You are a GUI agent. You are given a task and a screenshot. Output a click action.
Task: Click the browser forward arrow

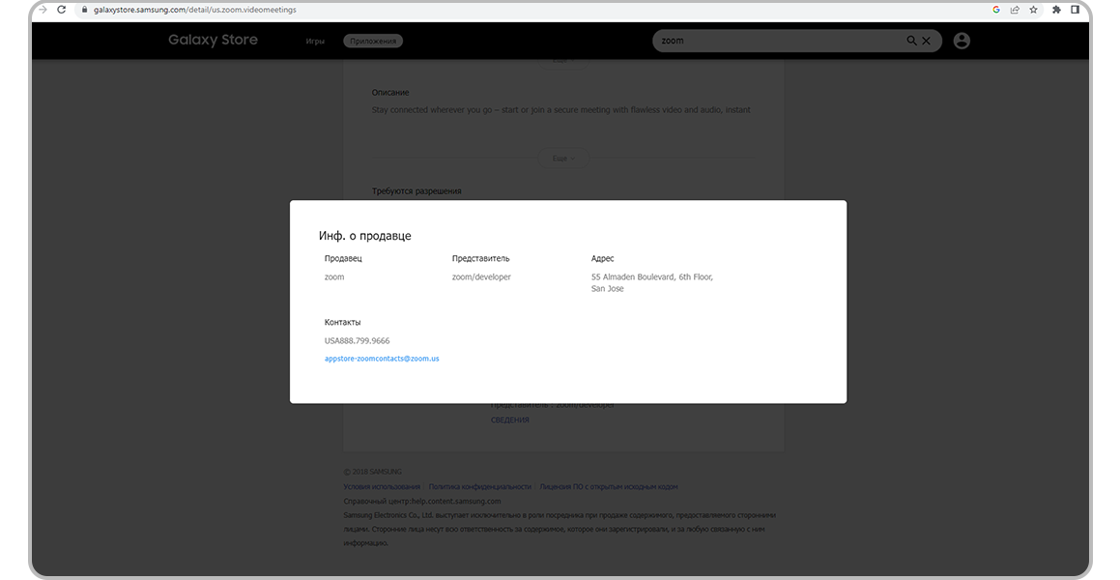click(43, 10)
